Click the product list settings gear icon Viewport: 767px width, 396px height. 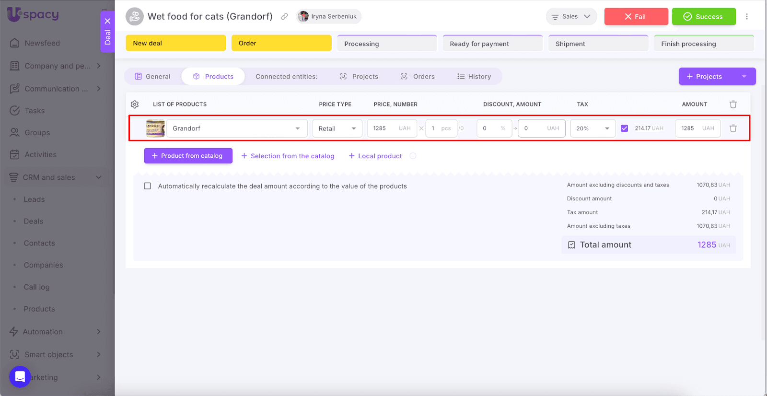pyautogui.click(x=135, y=104)
